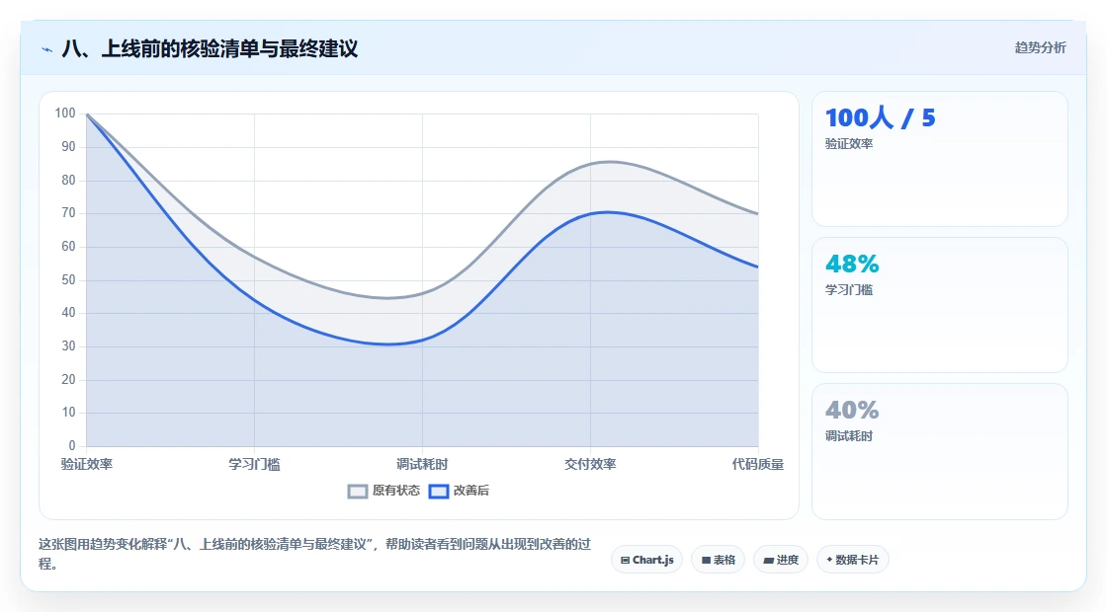1107x612 pixels.
Task: Click the 原有状态 legend label
Action: 396,491
